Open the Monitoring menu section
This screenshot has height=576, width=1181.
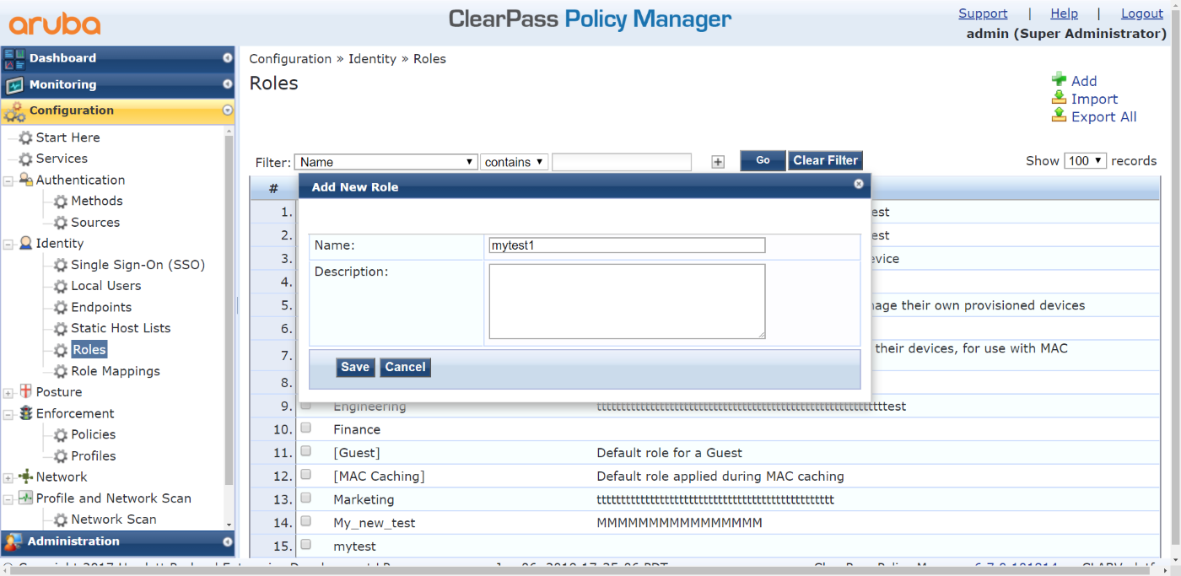pyautogui.click(x=117, y=84)
